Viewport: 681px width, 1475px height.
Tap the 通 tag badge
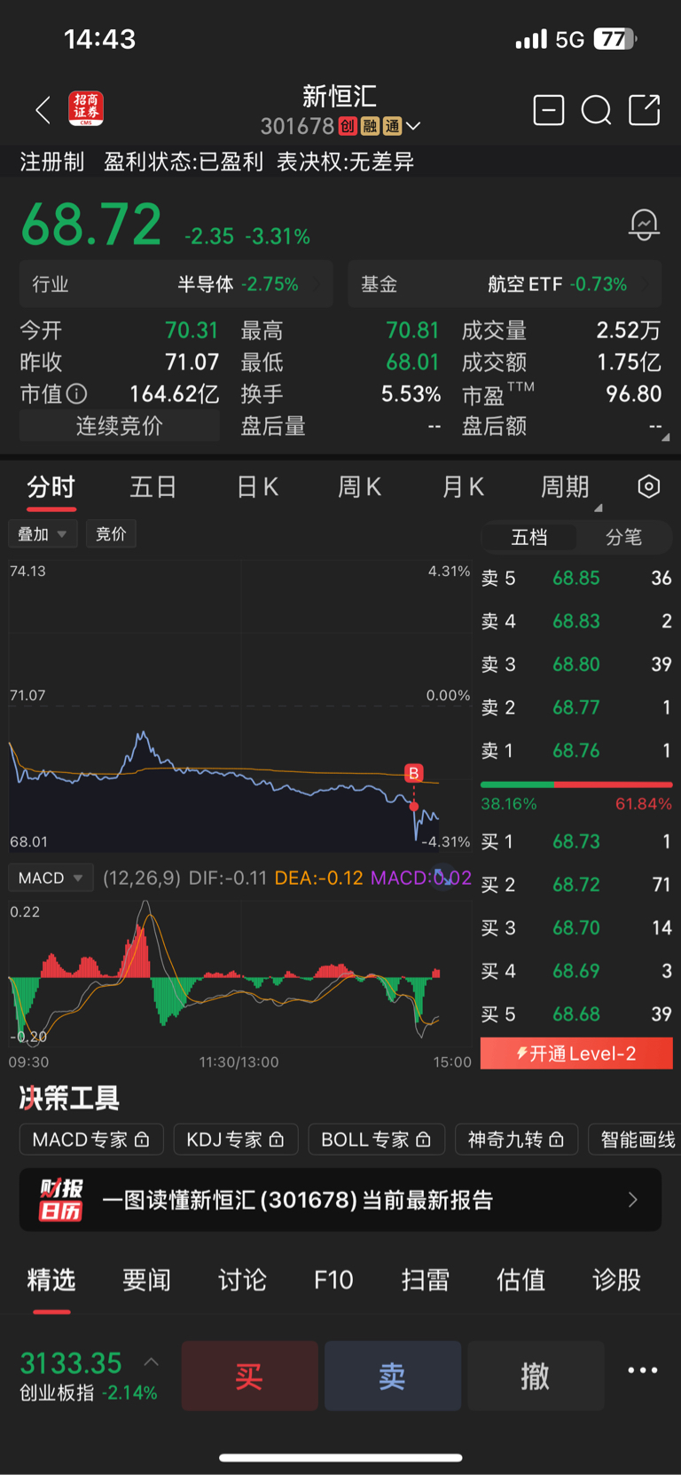[392, 126]
